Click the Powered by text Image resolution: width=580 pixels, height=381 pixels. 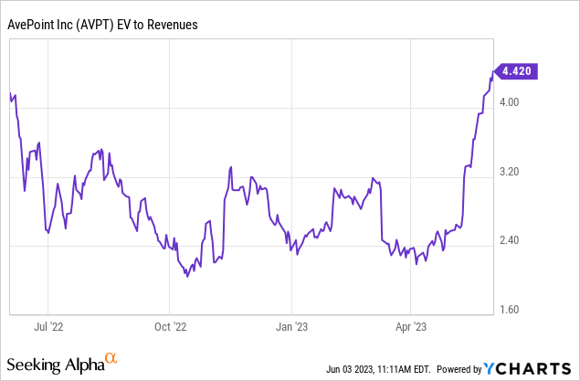coord(459,369)
